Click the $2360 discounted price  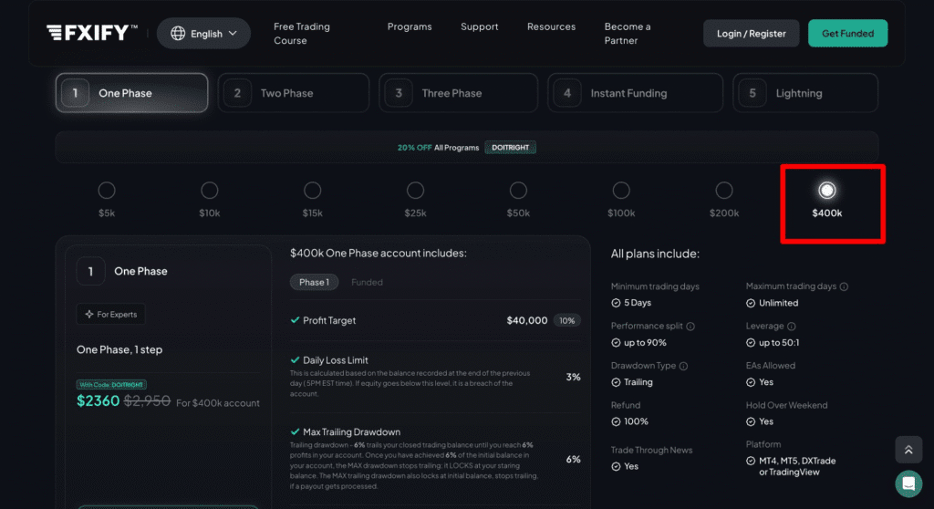(98, 401)
